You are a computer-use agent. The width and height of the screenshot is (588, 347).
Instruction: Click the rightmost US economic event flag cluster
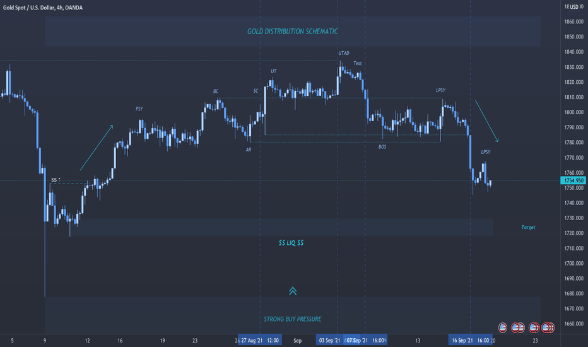(548, 327)
